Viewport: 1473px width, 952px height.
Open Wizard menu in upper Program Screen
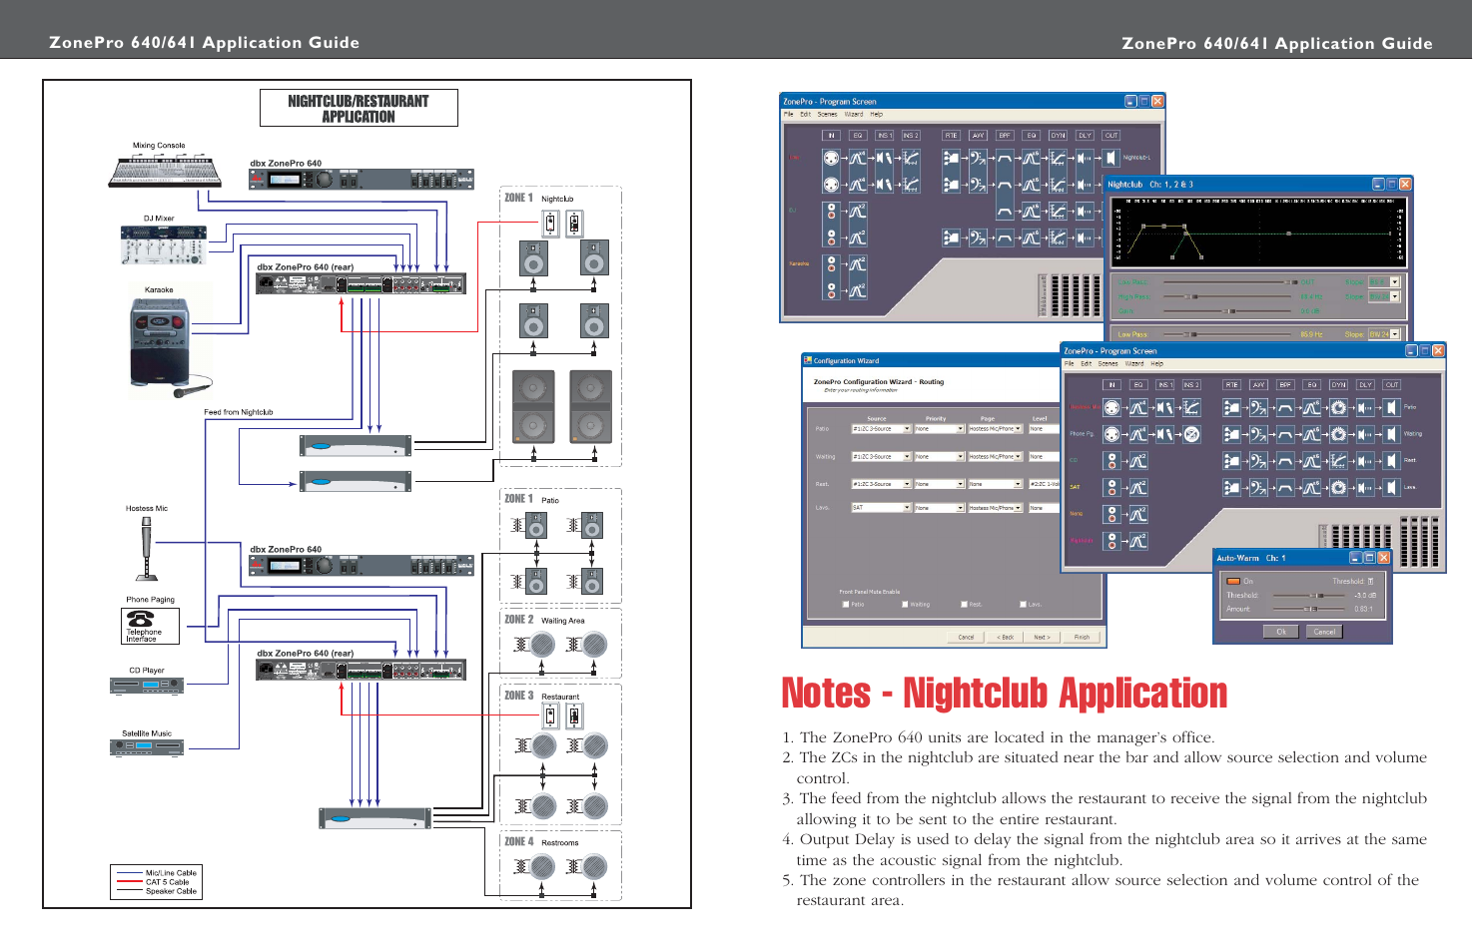[854, 114]
